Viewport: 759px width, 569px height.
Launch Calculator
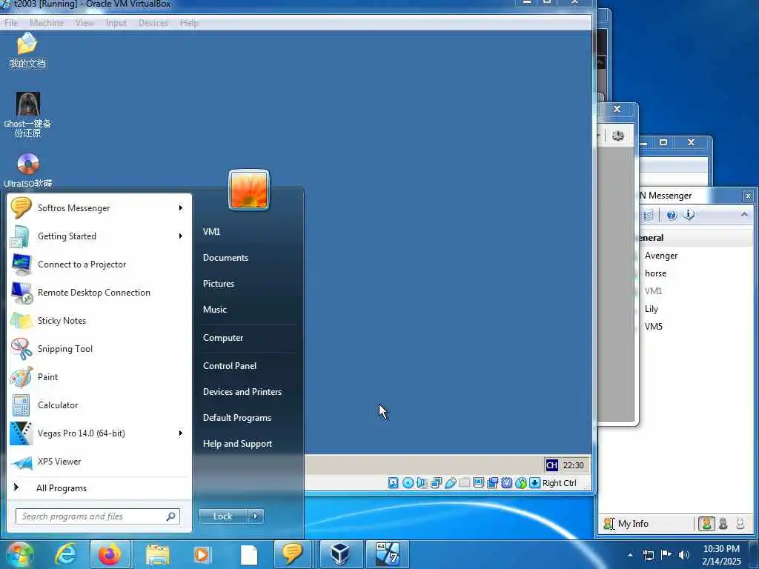pos(99,405)
